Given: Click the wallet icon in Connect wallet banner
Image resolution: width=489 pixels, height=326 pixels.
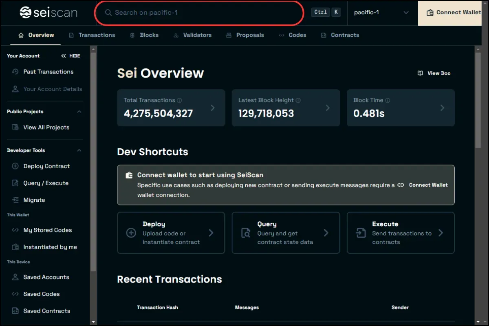Looking at the screenshot, I should pyautogui.click(x=129, y=175).
